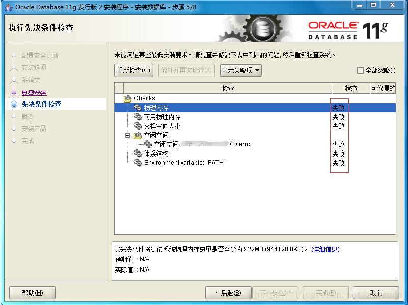Image resolution: width=408 pixels, height=305 pixels.
Task: Click the 修补并再次检查(F) button
Action: point(186,70)
